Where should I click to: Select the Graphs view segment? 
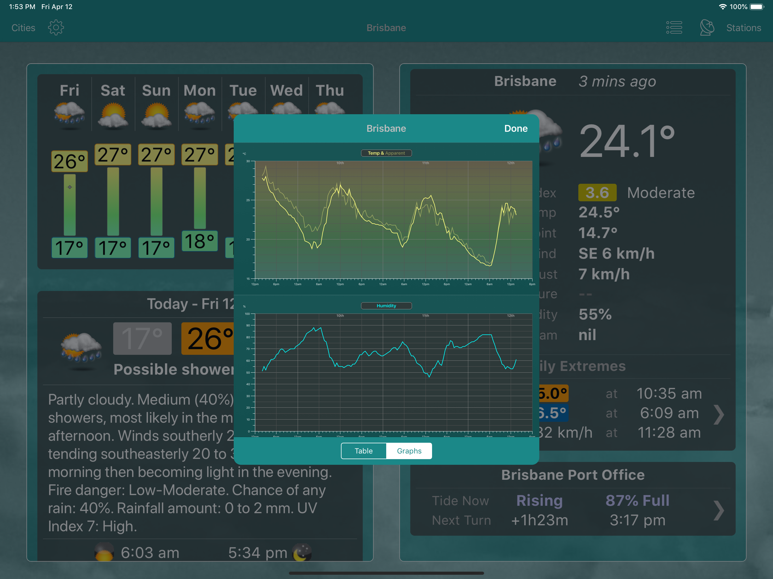click(409, 451)
